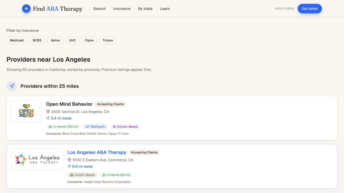Open the Learn navigation item
The width and height of the screenshot is (344, 193).
click(165, 9)
